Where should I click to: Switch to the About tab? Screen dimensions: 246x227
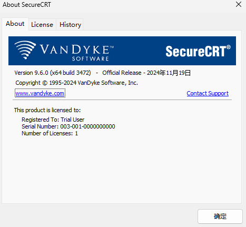pos(15,24)
